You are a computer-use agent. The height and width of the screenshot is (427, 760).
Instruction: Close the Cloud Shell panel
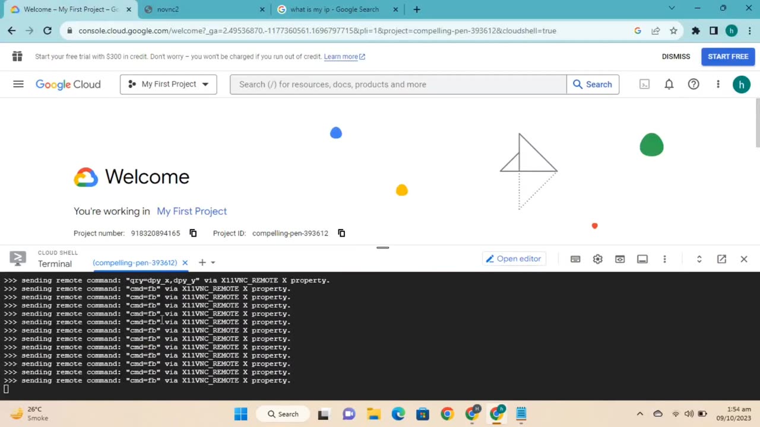coord(744,259)
